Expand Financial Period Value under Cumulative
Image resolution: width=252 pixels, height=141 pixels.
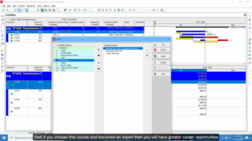pyautogui.click(x=57, y=56)
